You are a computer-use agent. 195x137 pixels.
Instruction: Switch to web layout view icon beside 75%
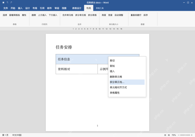169,135
